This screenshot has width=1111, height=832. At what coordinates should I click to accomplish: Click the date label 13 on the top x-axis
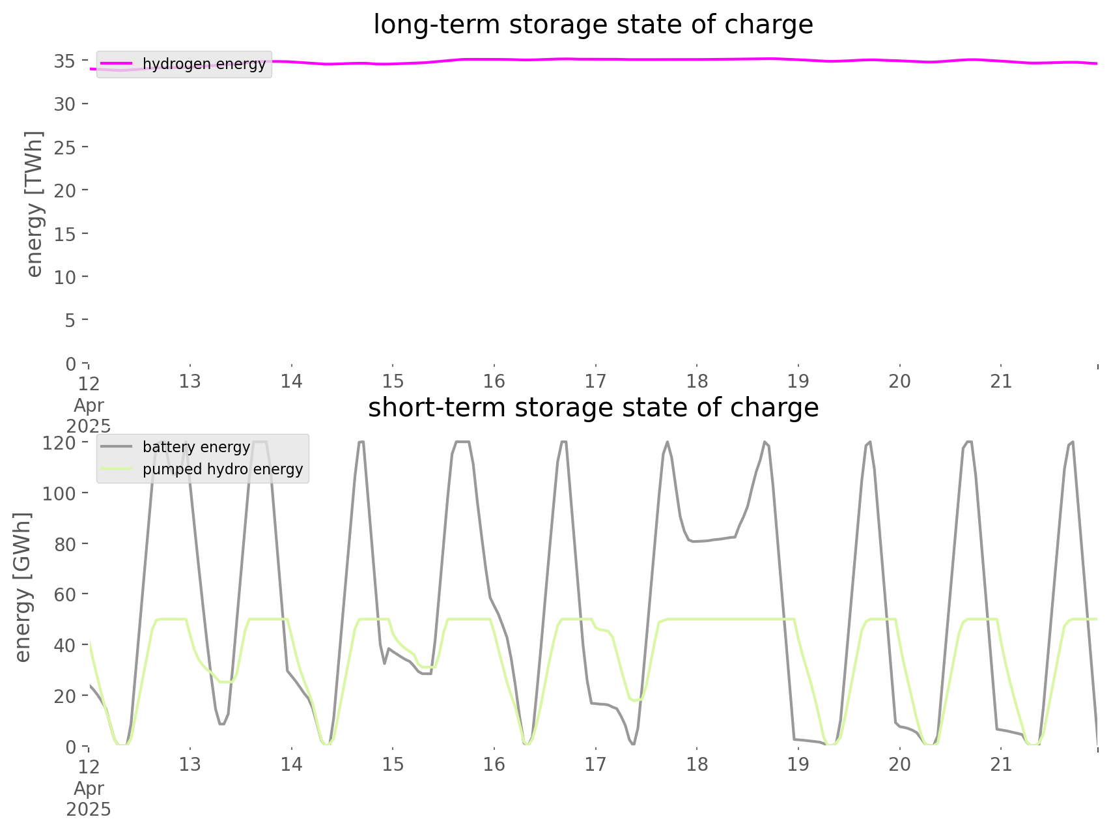point(190,381)
